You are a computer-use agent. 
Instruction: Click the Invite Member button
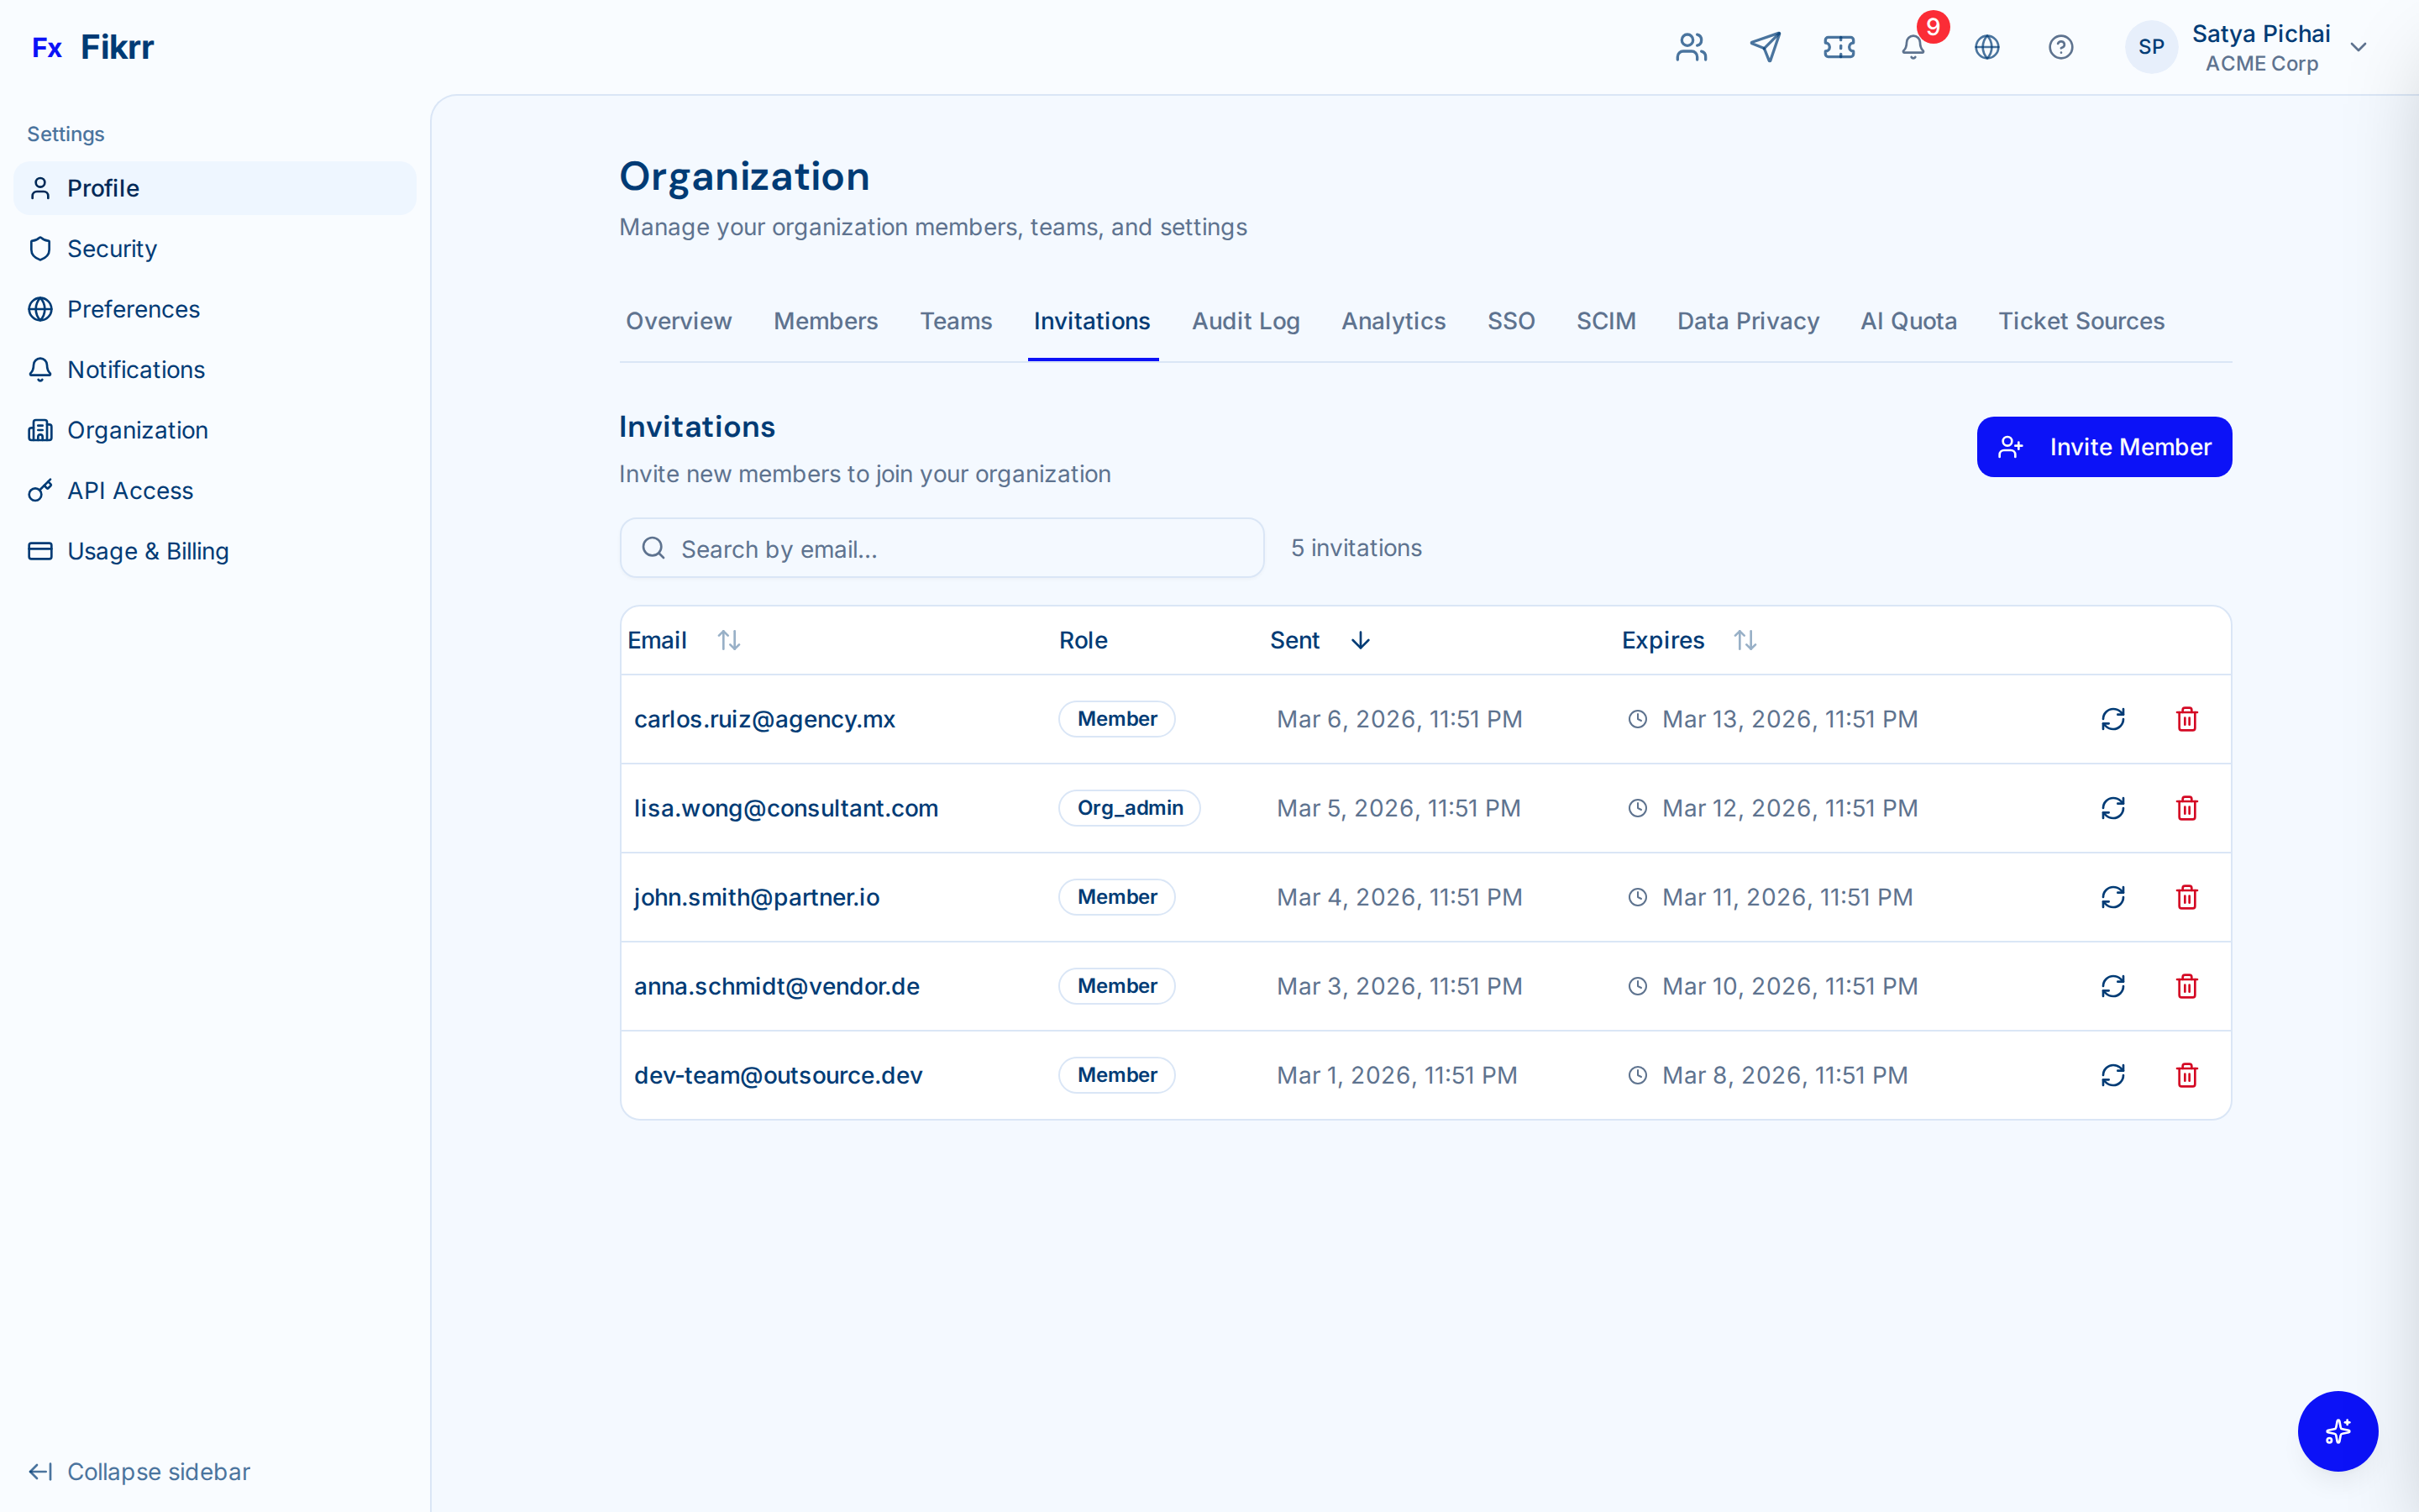[2103, 446]
